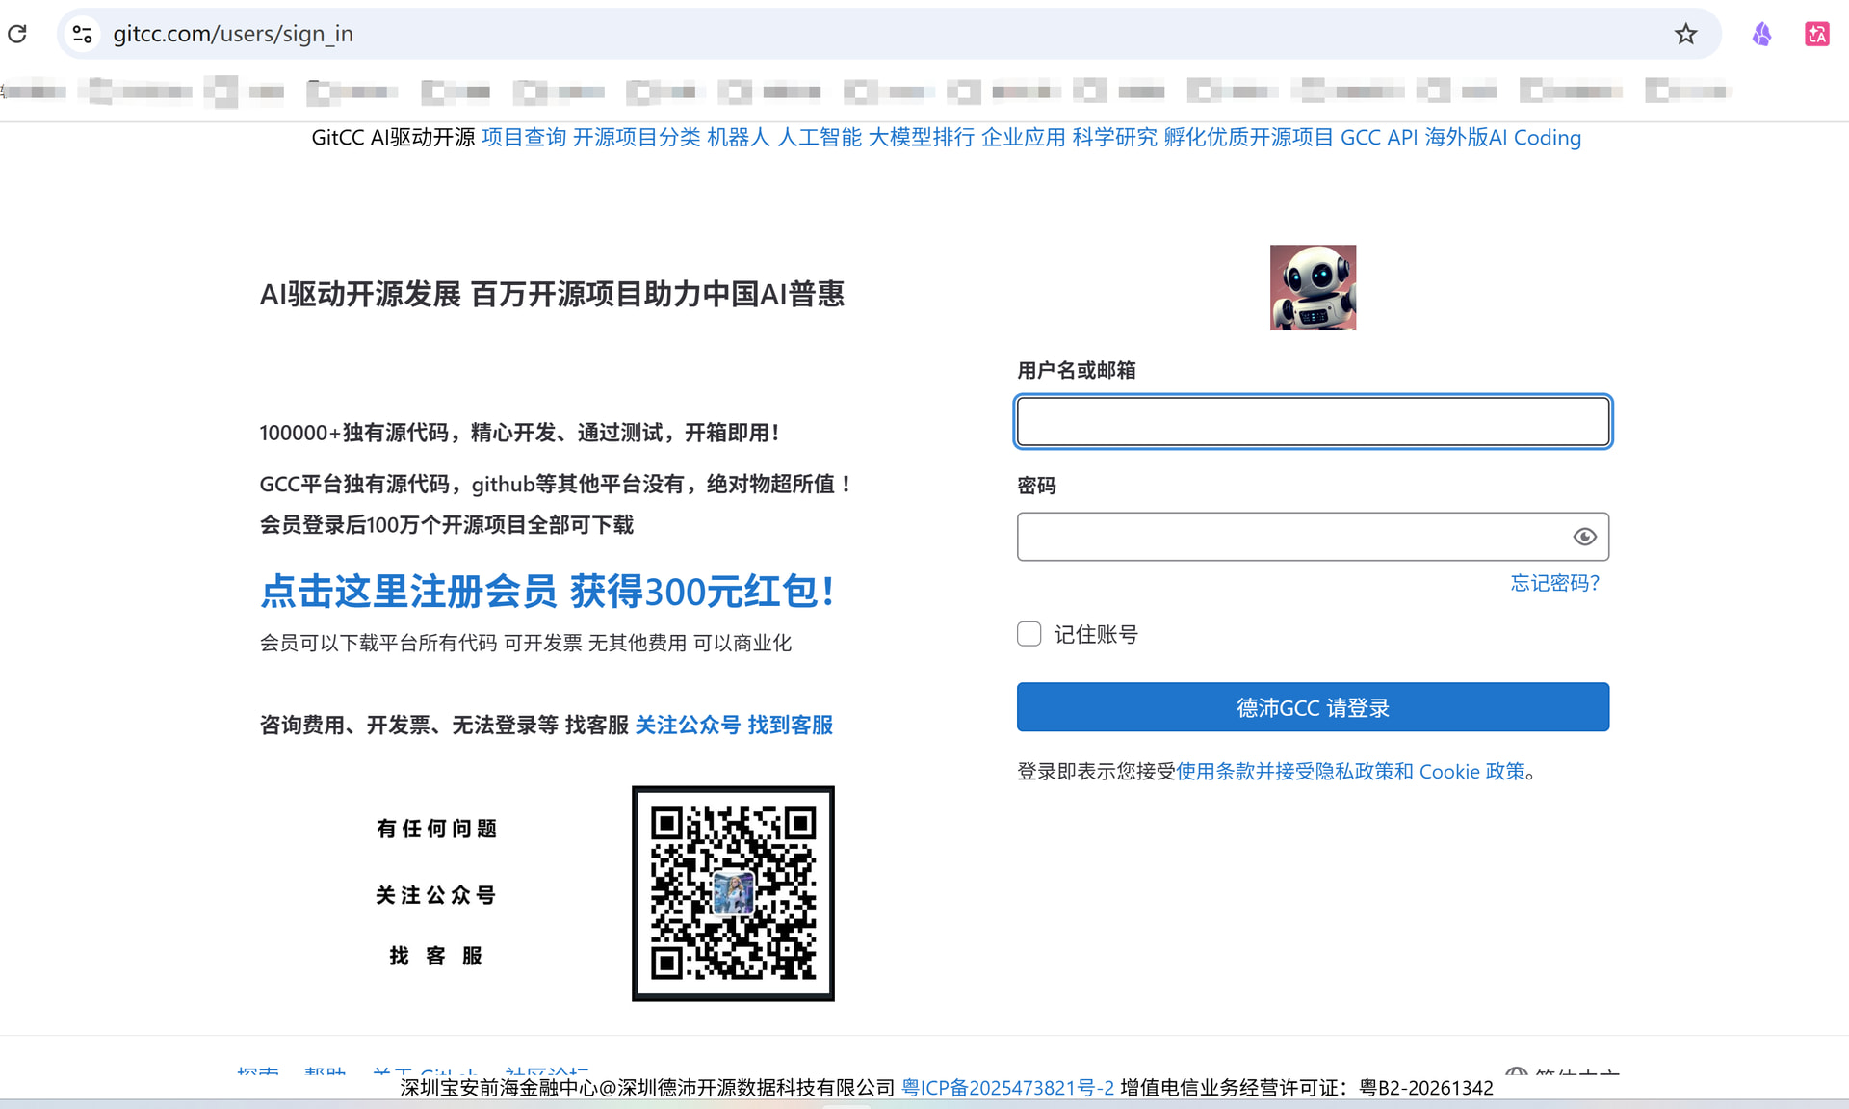Click the 深圳宝安前海金融中心 company text in the footer

pyautogui.click(x=647, y=1088)
